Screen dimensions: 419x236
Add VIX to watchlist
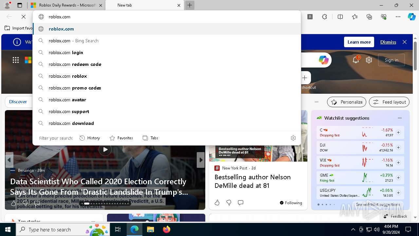[x=398, y=163]
